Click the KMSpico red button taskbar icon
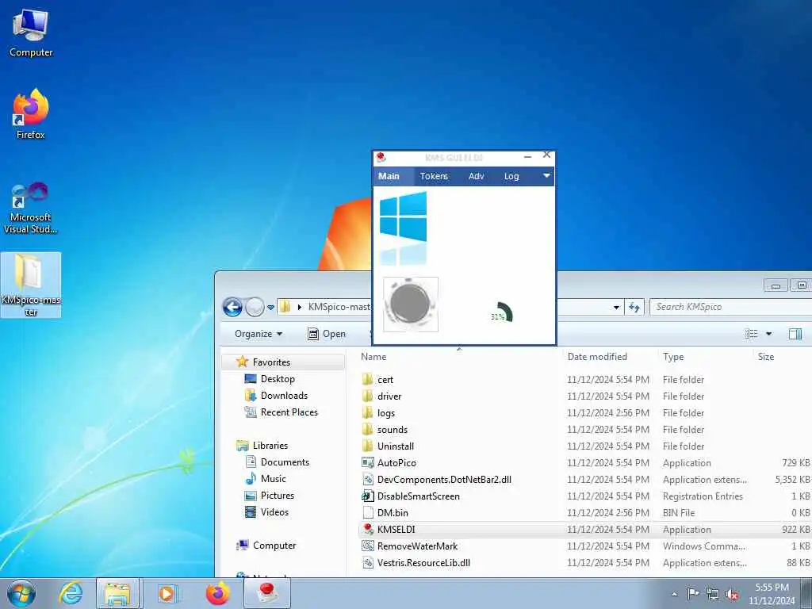 coord(267,593)
